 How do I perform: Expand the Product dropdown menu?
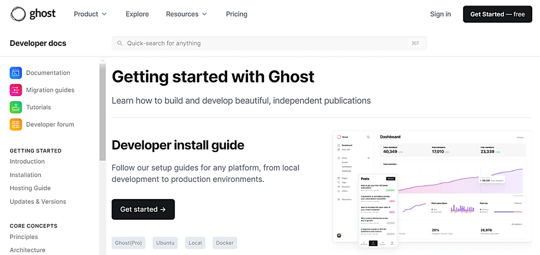point(90,14)
